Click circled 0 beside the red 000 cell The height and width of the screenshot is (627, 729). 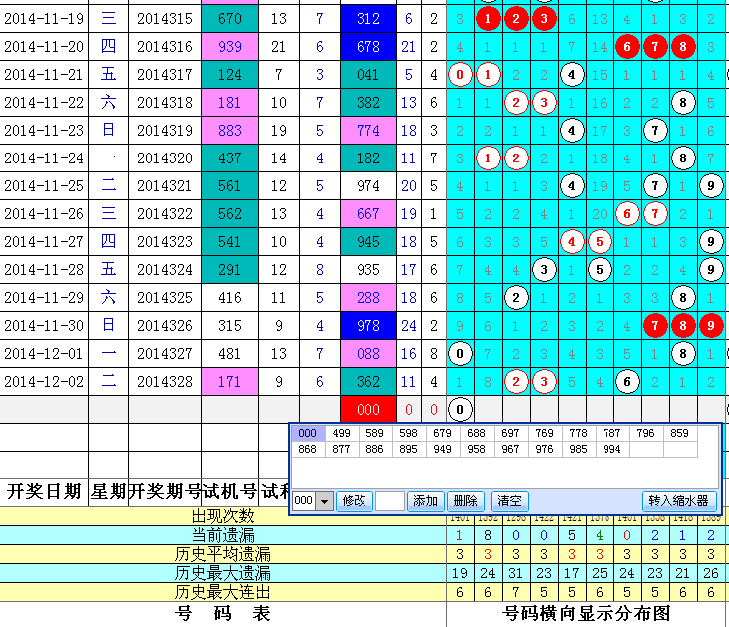[459, 409]
